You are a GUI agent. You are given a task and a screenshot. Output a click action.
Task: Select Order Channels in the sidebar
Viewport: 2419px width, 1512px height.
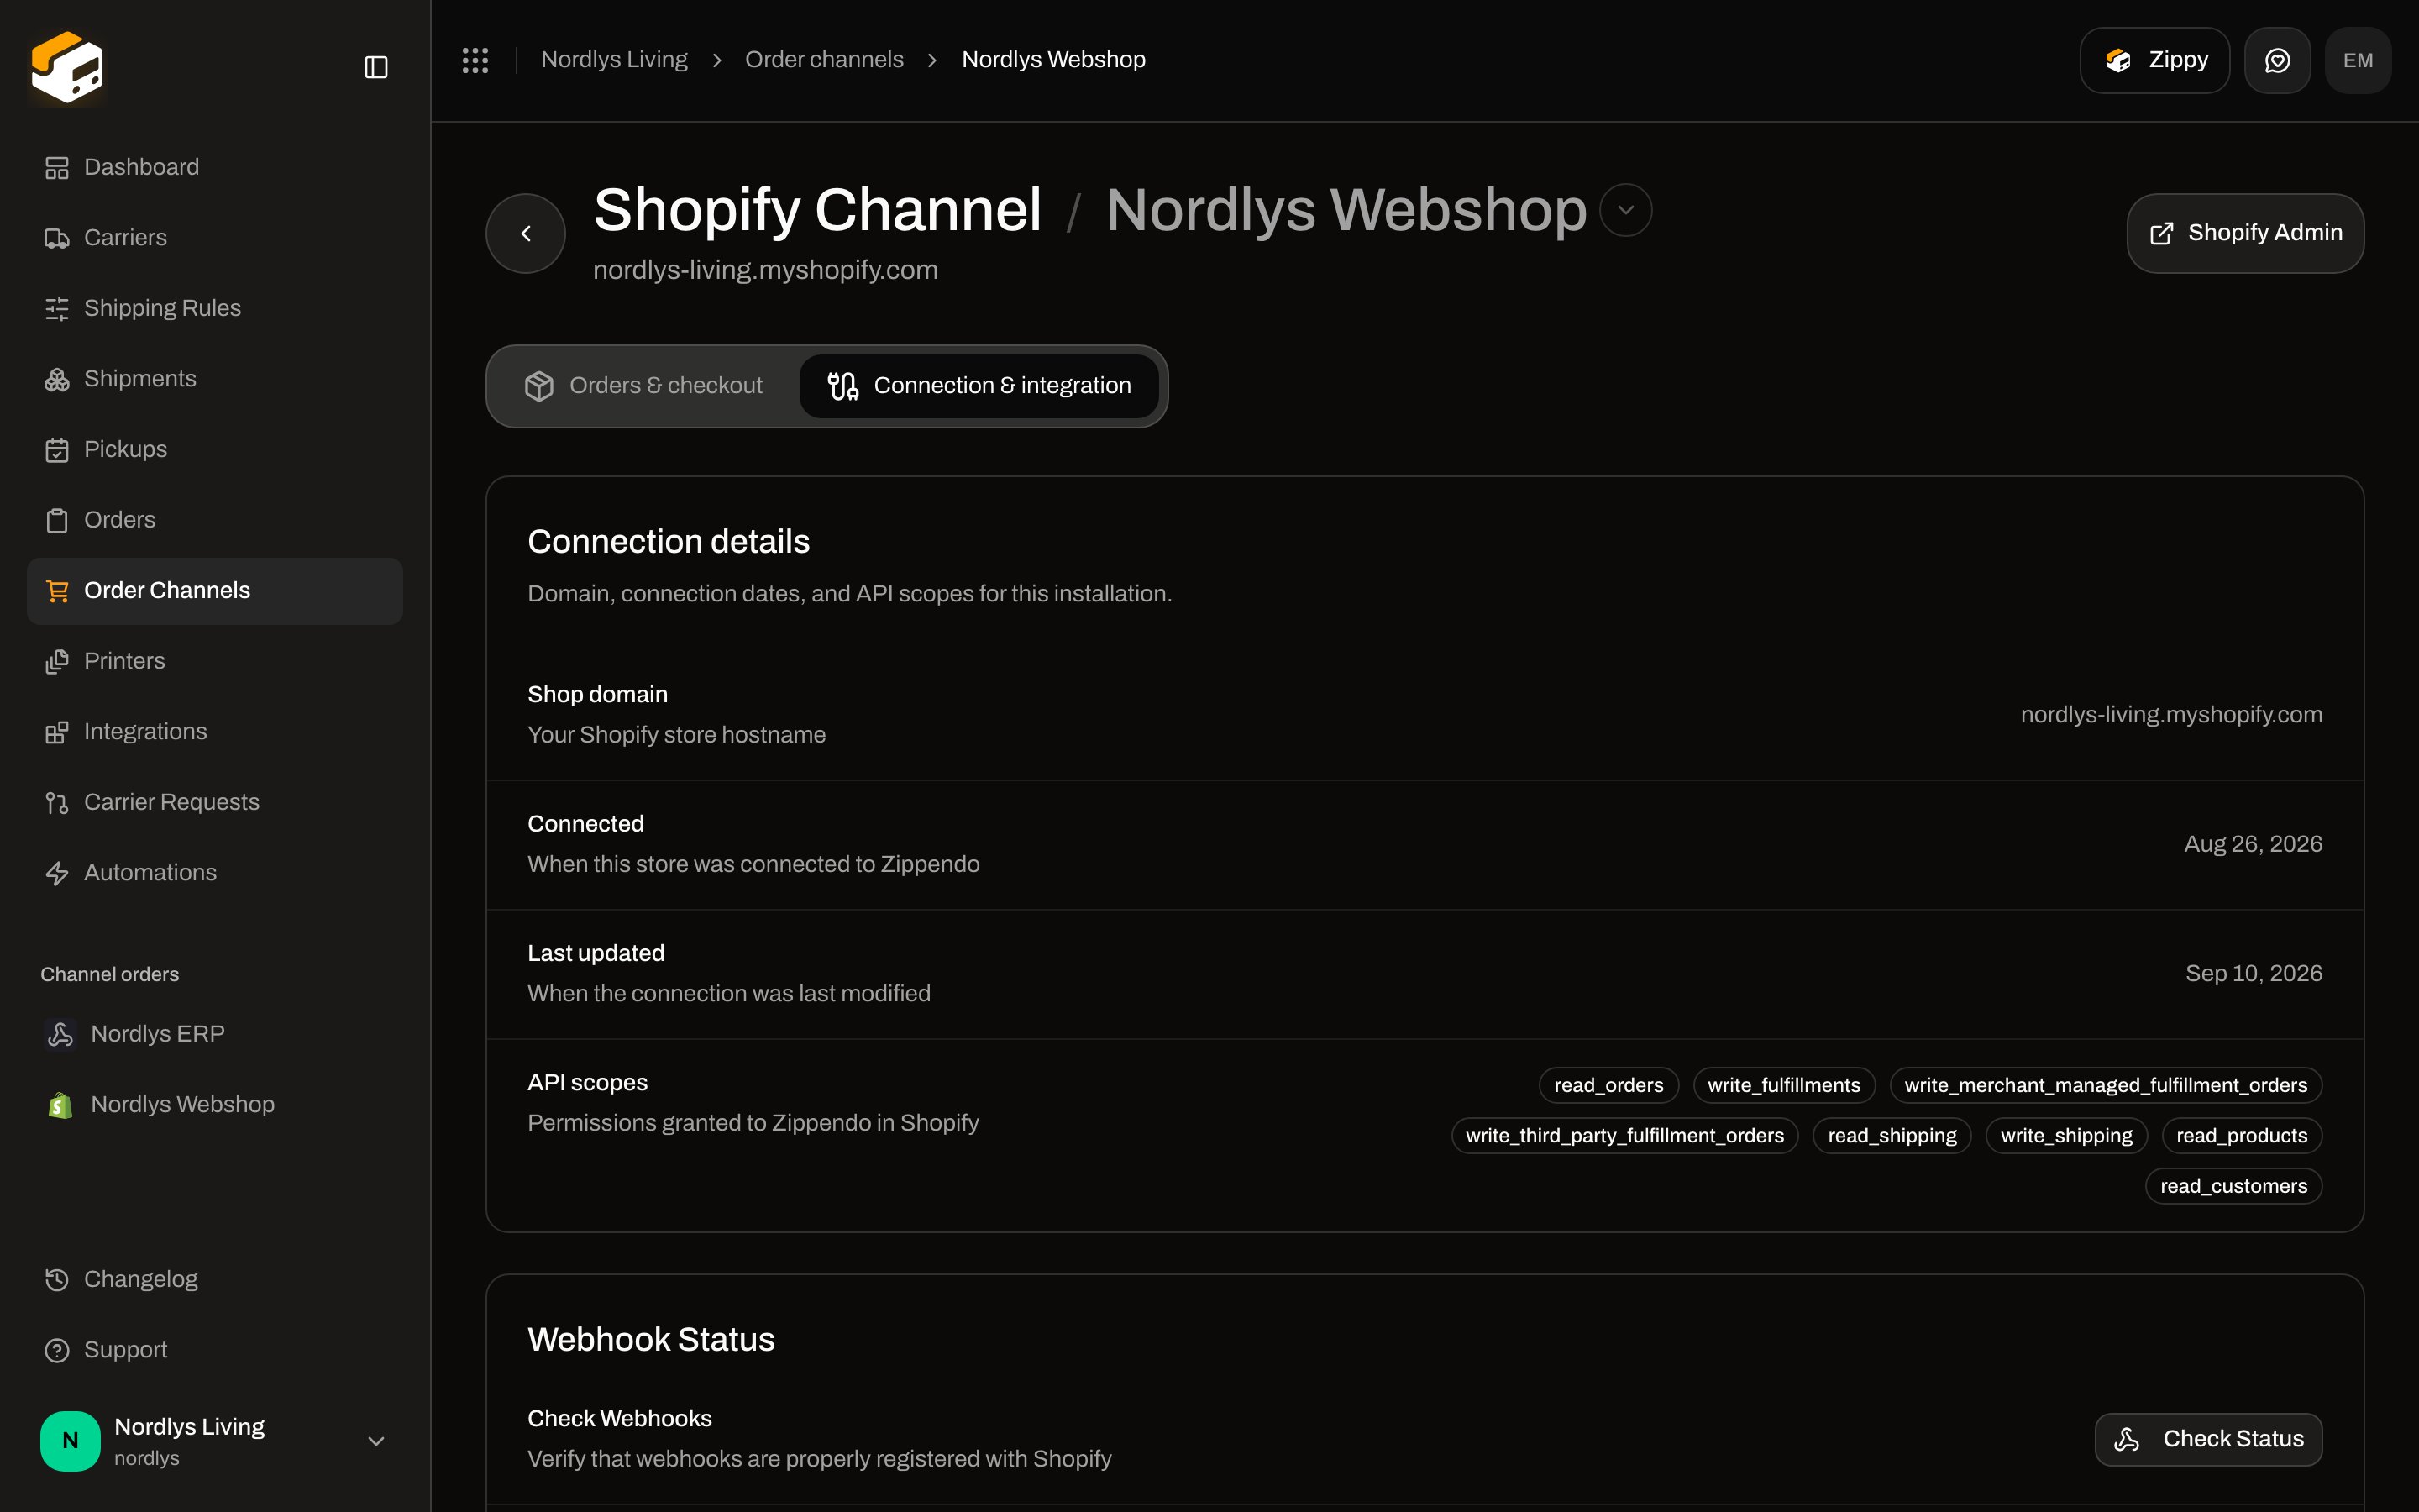click(215, 591)
